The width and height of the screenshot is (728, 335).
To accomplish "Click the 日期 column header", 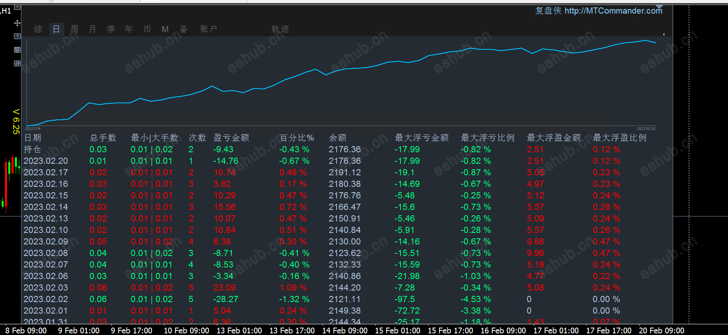I will point(33,138).
